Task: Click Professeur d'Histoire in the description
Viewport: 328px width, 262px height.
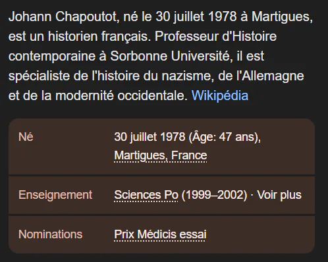Action: 215,36
